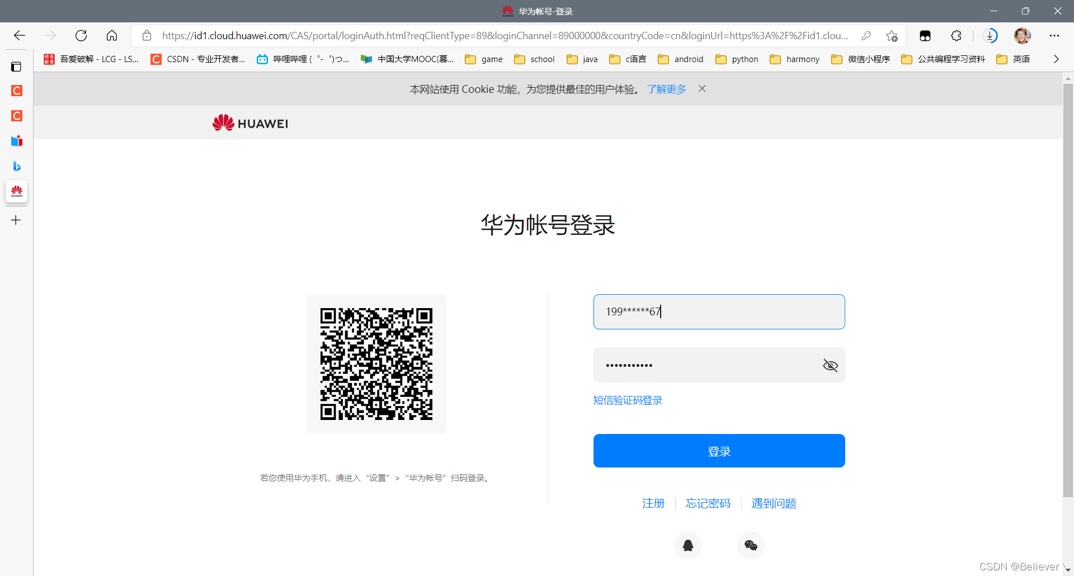The width and height of the screenshot is (1074, 576).
Task: Click the blue 登录 button
Action: pyautogui.click(x=719, y=451)
